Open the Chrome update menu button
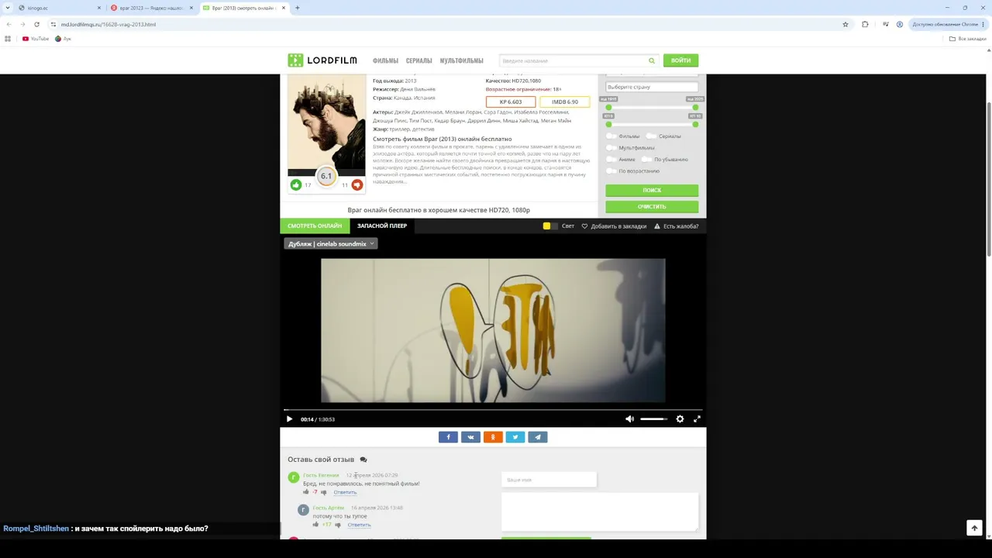 (x=948, y=24)
